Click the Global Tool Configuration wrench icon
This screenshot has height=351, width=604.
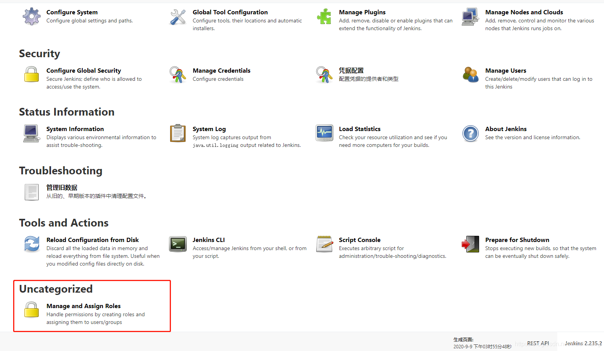(x=178, y=17)
